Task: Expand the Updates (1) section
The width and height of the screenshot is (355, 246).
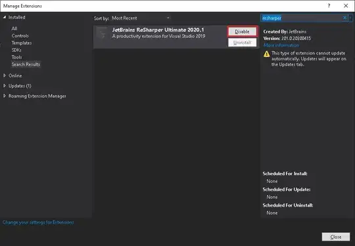Action: 5,86
